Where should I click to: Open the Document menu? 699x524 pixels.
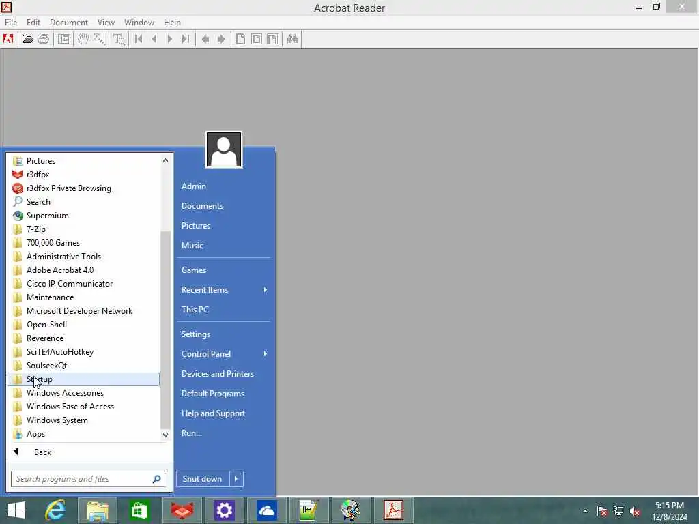coord(69,23)
